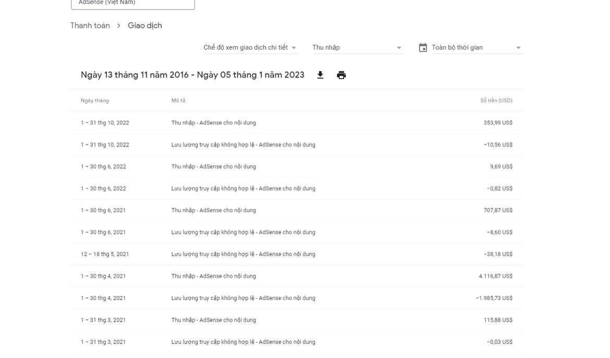
Task: Click the AdSense (Việt Nam) account field
Action: pyautogui.click(x=132, y=3)
